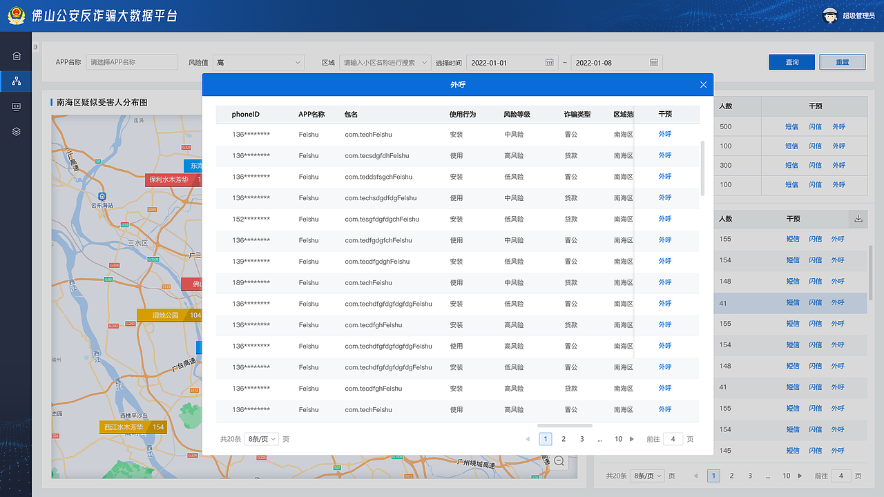Click 外呼 for the 139******** row
This screenshot has height=497, width=884.
point(665,261)
